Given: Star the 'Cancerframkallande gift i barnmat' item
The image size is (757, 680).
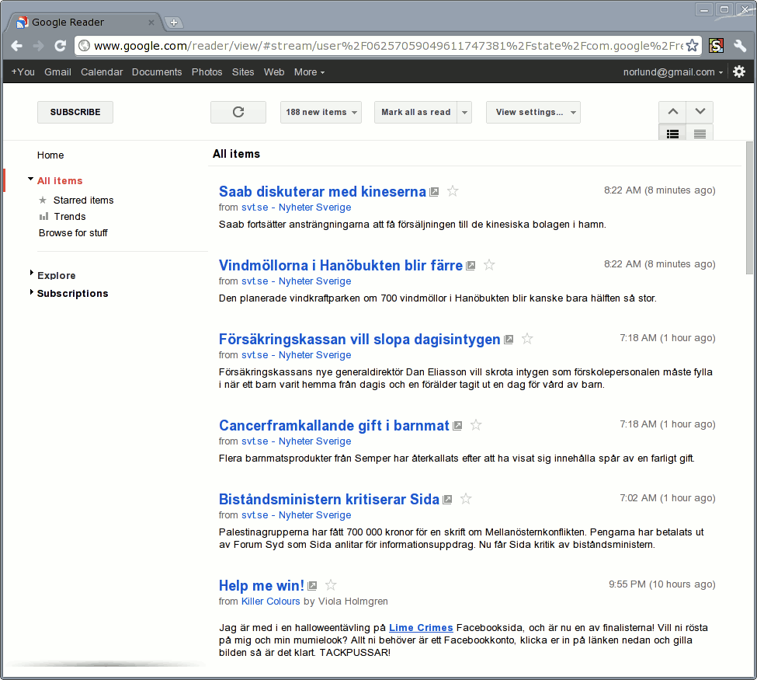Looking at the screenshot, I should click(476, 425).
